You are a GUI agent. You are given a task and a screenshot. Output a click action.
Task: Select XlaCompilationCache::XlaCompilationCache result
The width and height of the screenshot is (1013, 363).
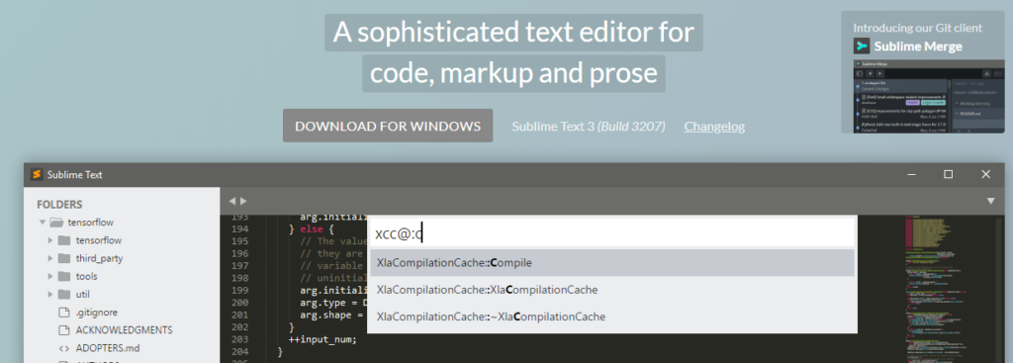click(x=611, y=290)
